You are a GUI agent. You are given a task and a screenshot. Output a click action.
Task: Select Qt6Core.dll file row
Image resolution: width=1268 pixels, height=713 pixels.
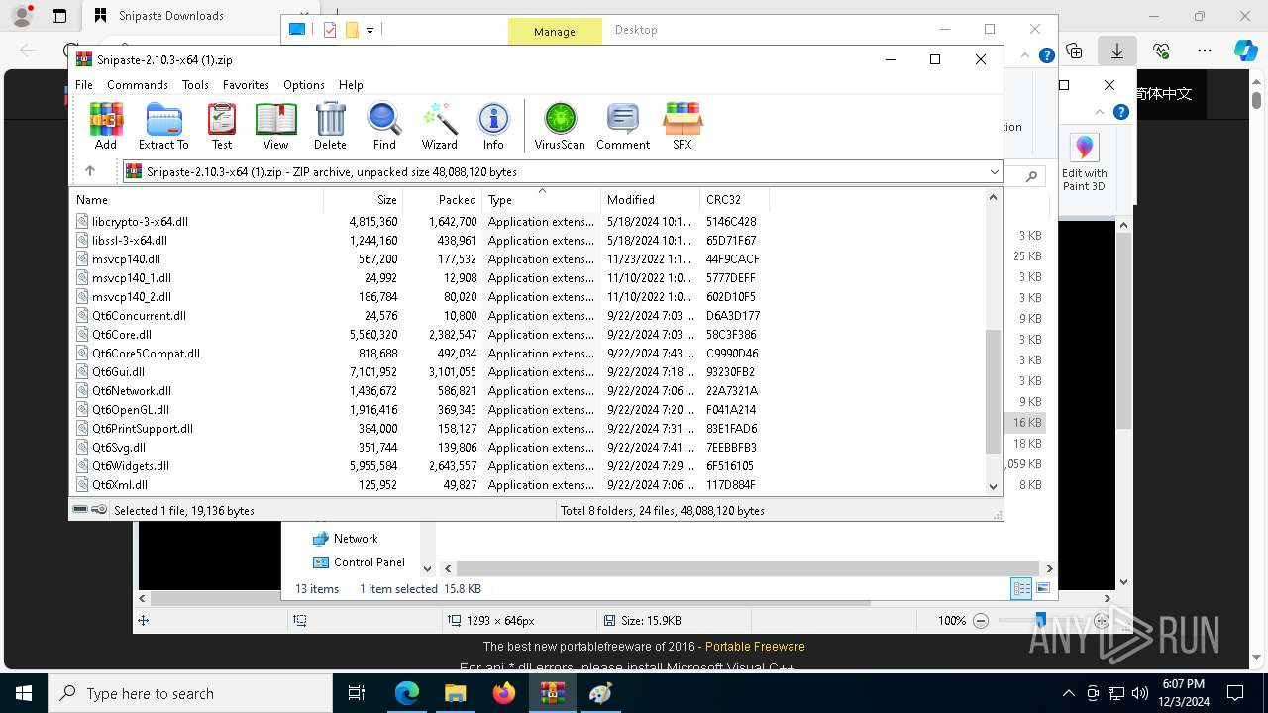pyautogui.click(x=528, y=335)
